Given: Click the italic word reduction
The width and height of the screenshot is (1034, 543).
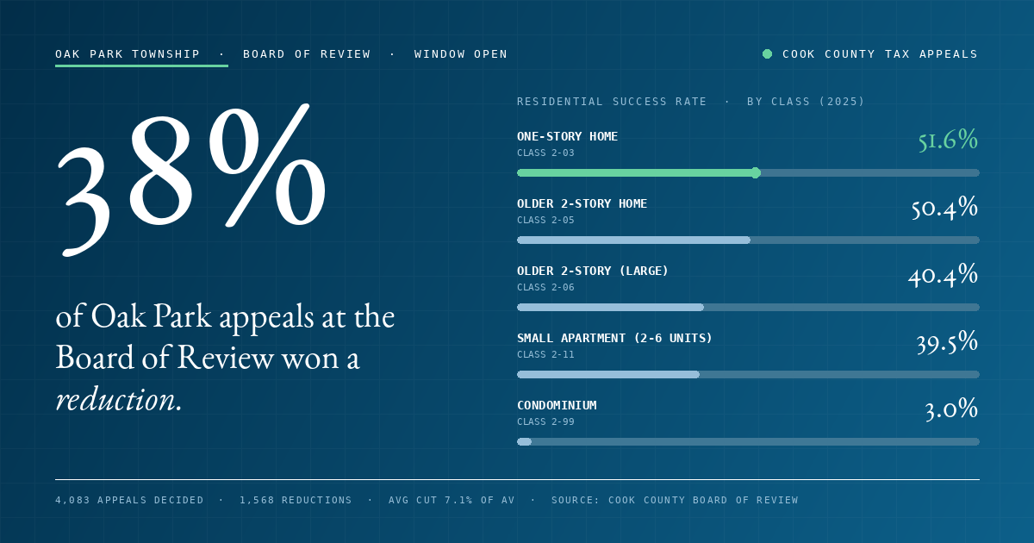Looking at the screenshot, I should tap(119, 399).
